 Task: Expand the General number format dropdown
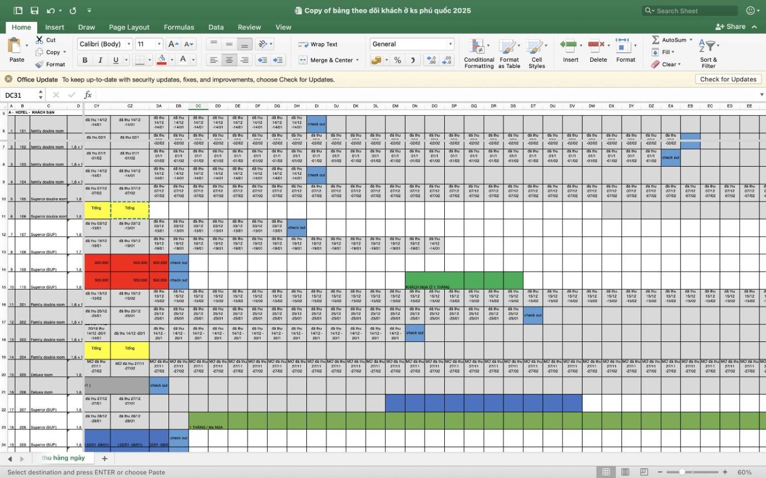click(450, 44)
